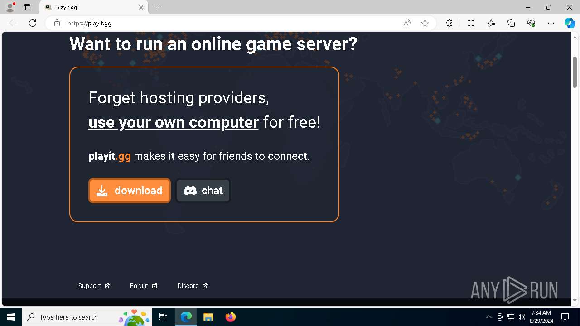
Task: Open the Extensions puzzle icon
Action: point(449,23)
